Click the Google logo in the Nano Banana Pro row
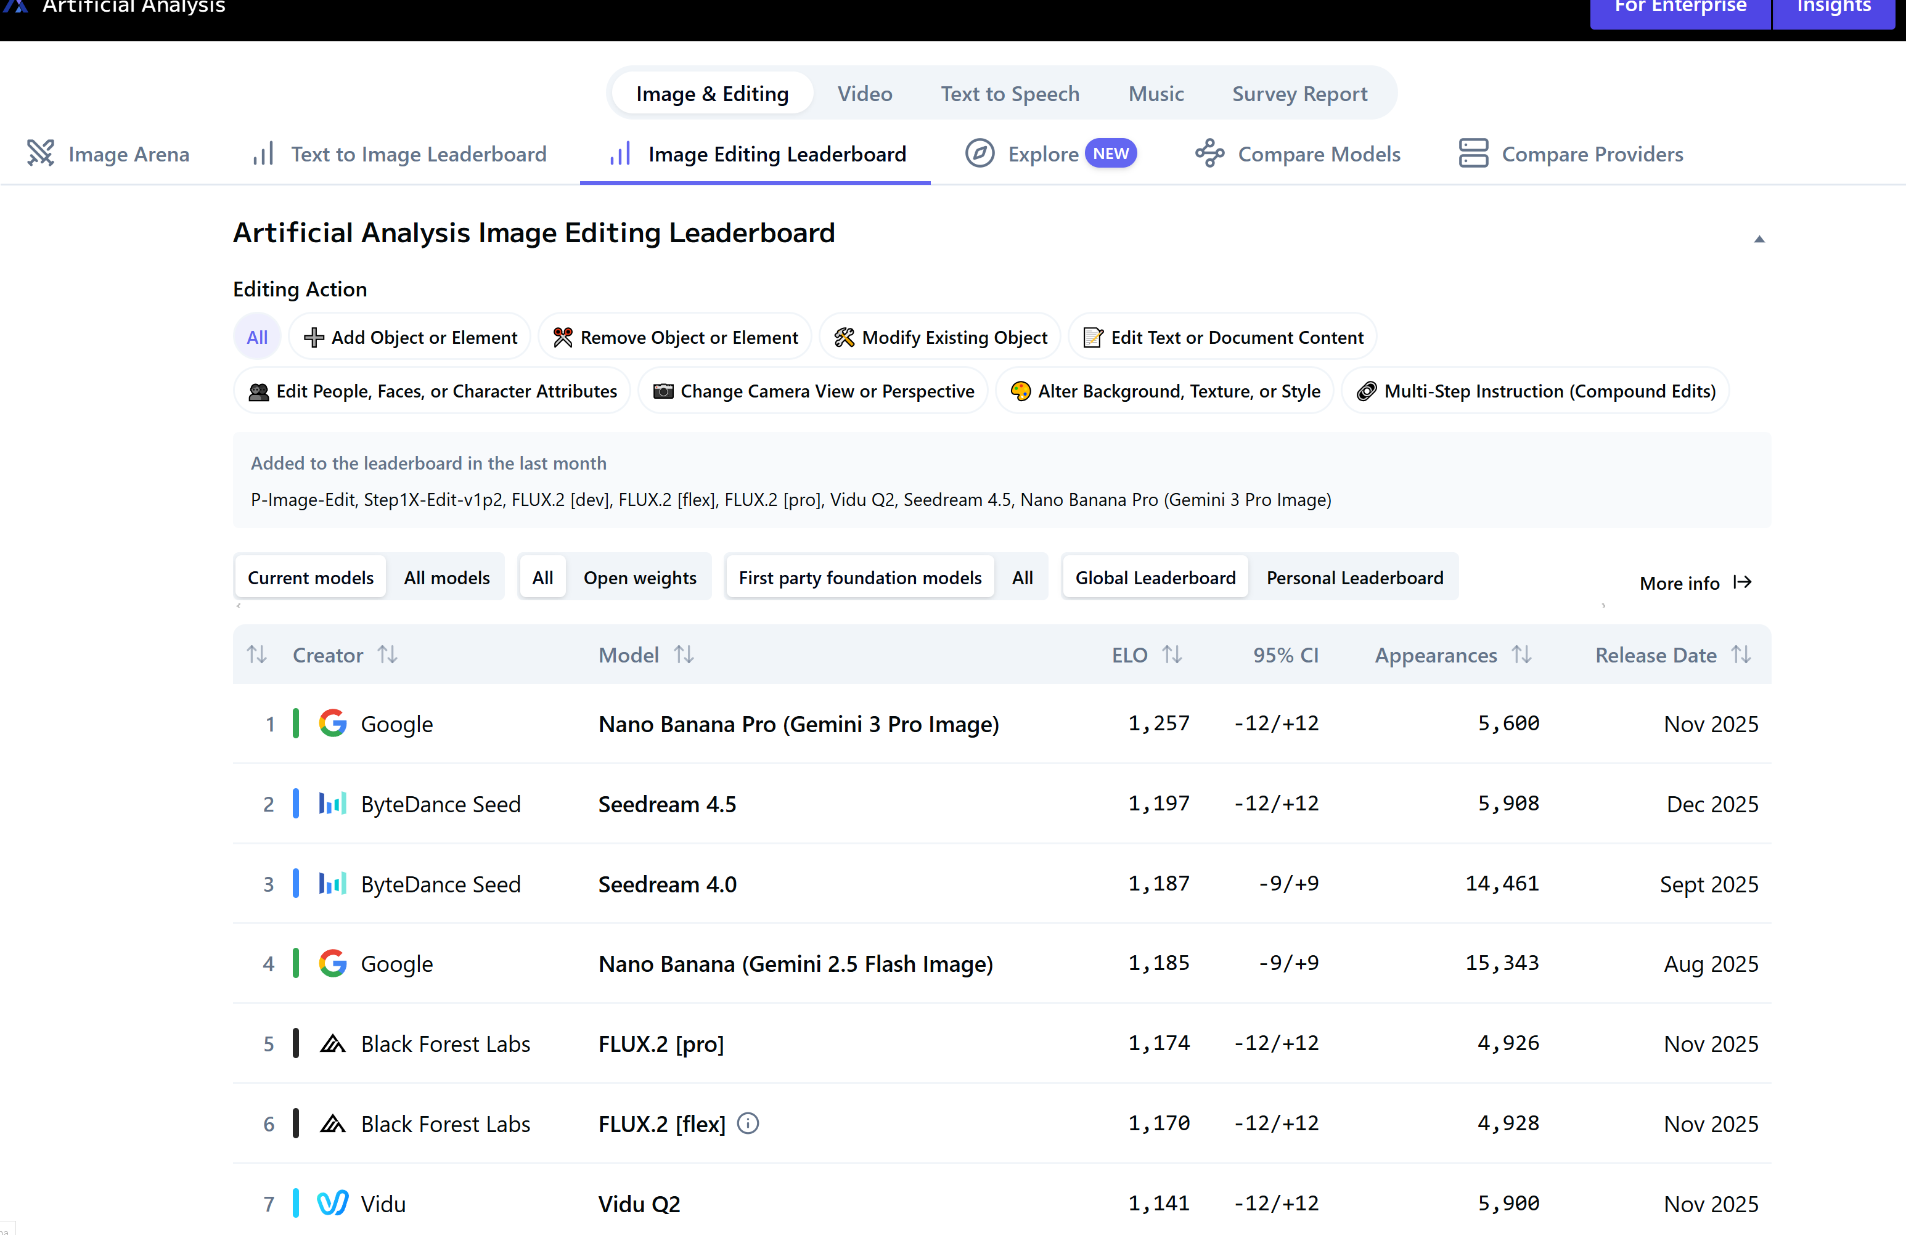Viewport: 1906px width, 1235px height. click(332, 723)
